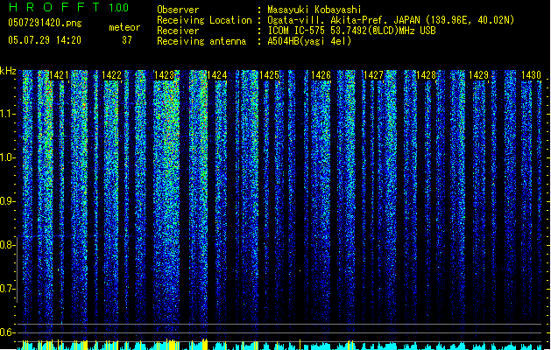Select the Ogata-vill. Akita-Pref. JAPAN location text
This screenshot has height=350, width=551.
pyautogui.click(x=391, y=20)
